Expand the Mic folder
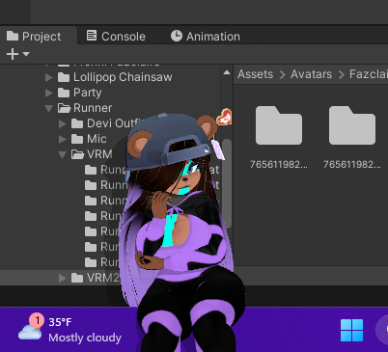Screen dimensions: 388x352 pyautogui.click(x=63, y=139)
